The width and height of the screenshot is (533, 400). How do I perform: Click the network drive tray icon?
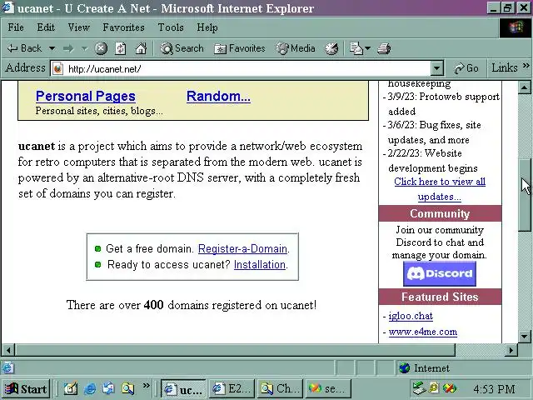pos(419,388)
